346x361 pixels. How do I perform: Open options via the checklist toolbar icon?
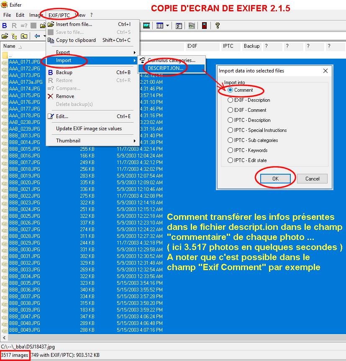(179, 26)
